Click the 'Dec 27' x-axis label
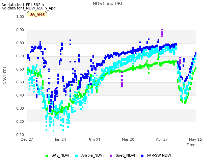This screenshot has width=216, height=162. tap(27, 139)
